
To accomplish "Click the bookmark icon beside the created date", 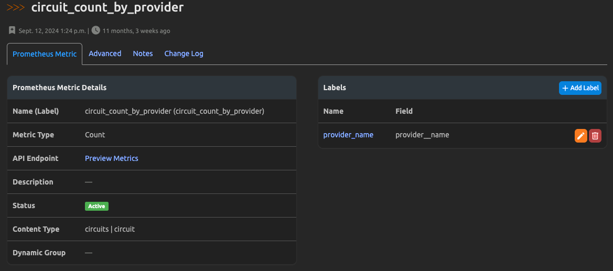I will click(12, 30).
